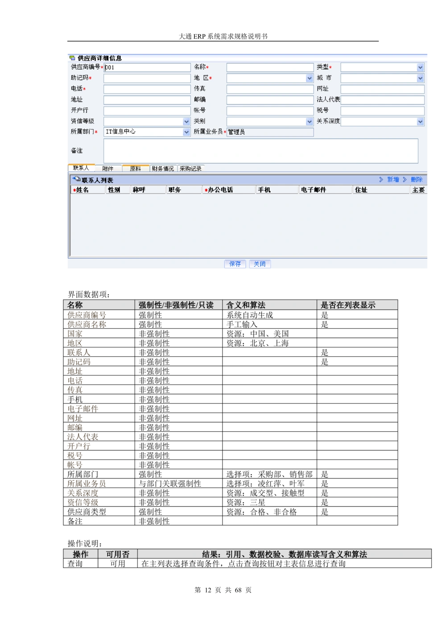Switch to the 附件 tab
Viewport: 446px width, 631px height.
(108, 169)
